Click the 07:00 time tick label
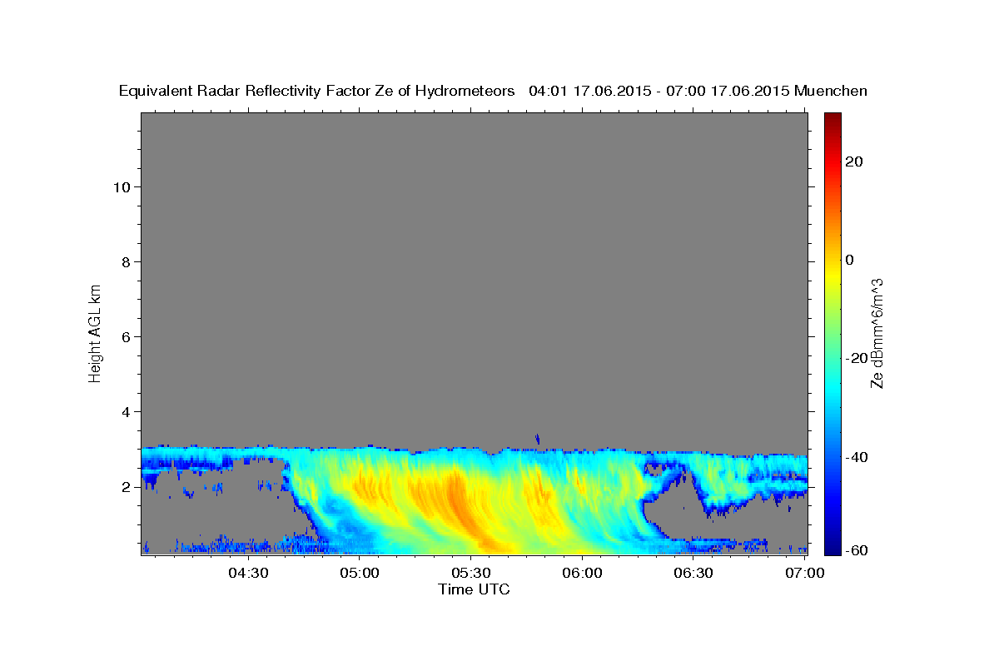The width and height of the screenshot is (999, 666). 804,574
